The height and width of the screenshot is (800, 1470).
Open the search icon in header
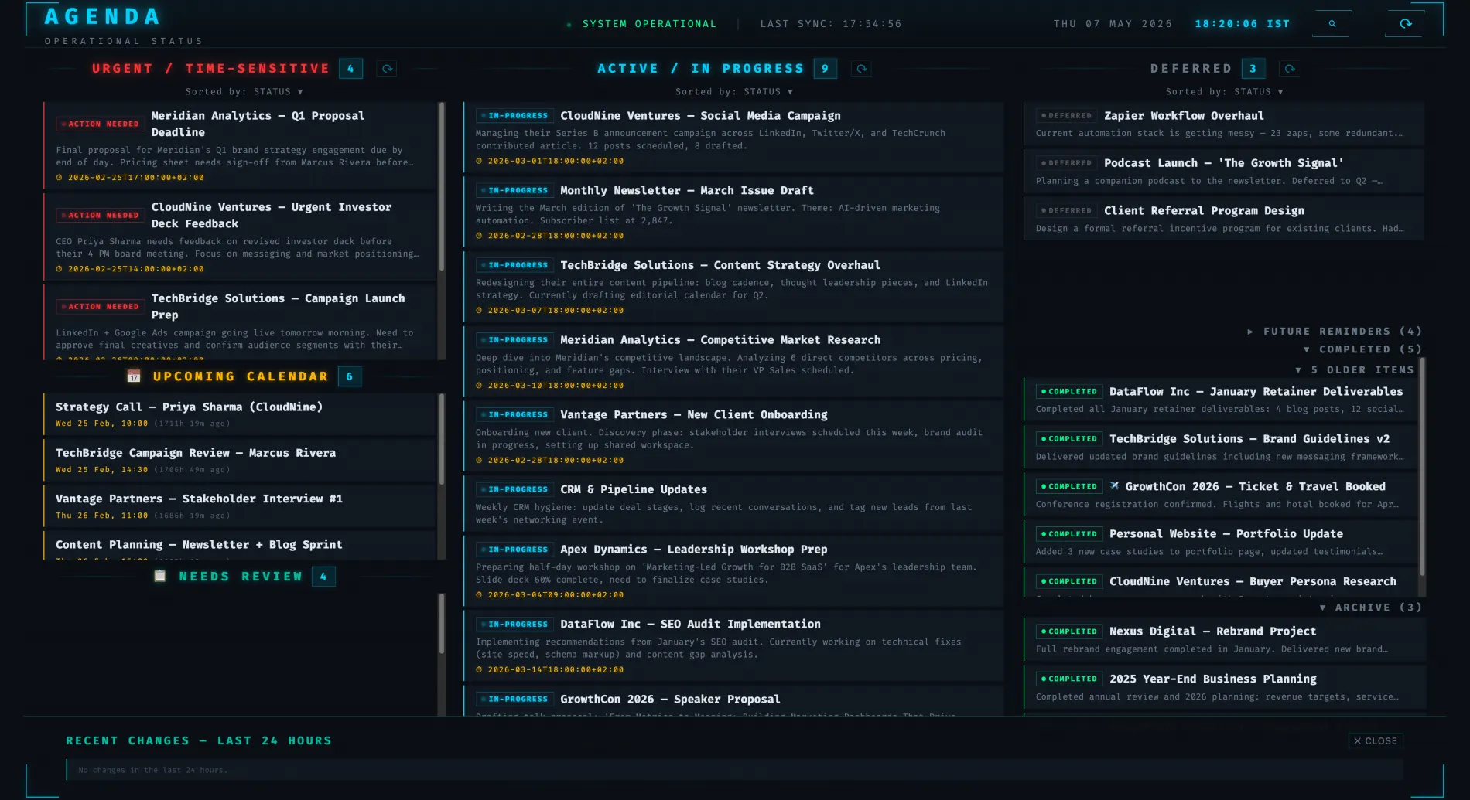1332,24
